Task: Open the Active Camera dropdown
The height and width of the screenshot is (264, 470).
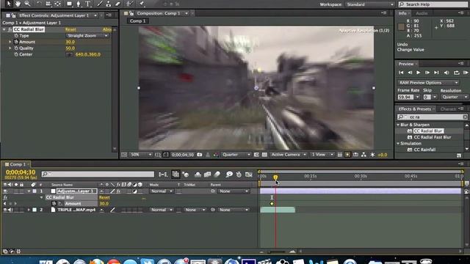Action: pos(289,155)
